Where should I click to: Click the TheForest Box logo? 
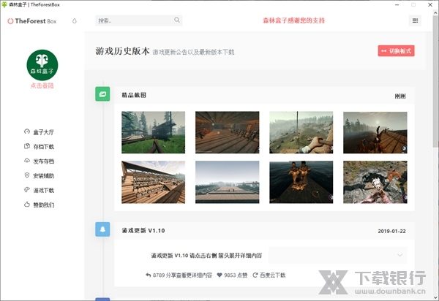point(32,21)
